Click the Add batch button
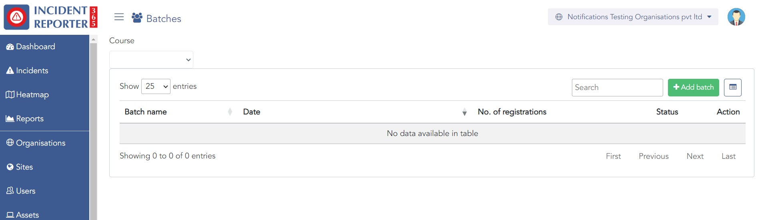766x220 pixels. pyautogui.click(x=693, y=87)
